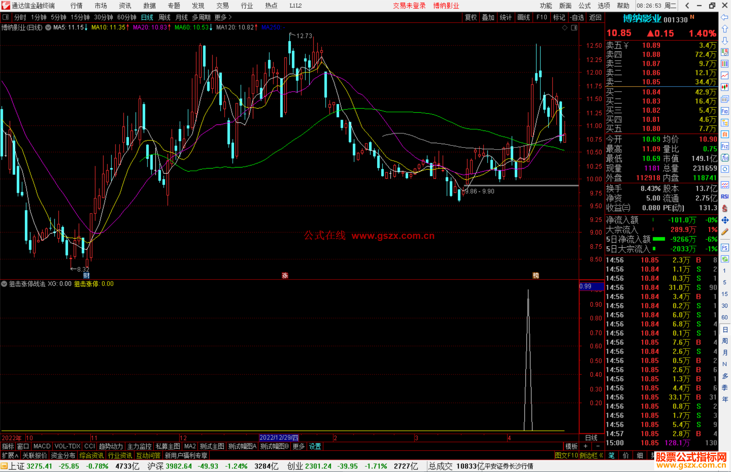Viewport: 731px width, 472px height.
Task: Click the 交易未登录 login link
Action: [x=409, y=6]
